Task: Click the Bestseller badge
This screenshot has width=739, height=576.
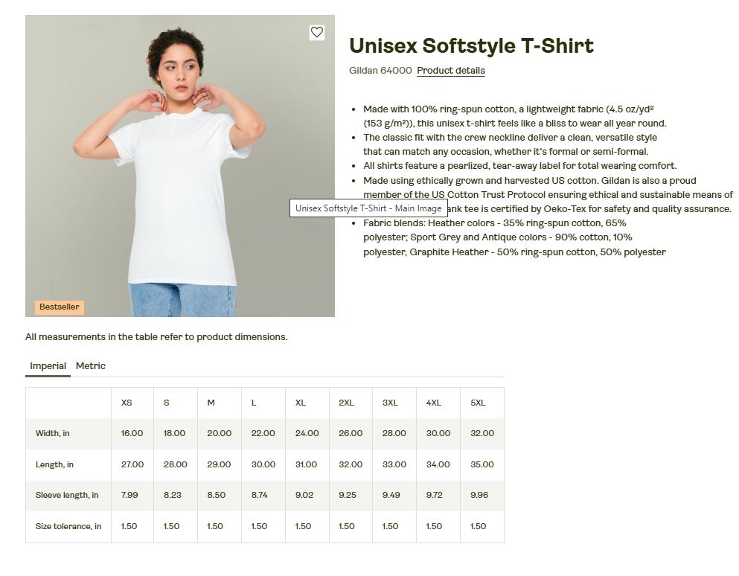Action: pyautogui.click(x=60, y=307)
